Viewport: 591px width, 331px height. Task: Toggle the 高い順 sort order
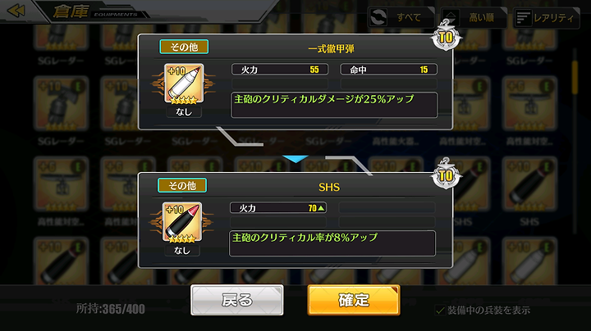[474, 17]
